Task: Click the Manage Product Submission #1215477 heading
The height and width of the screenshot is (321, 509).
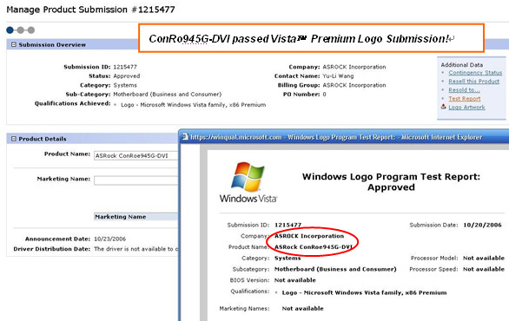Action: click(x=90, y=10)
